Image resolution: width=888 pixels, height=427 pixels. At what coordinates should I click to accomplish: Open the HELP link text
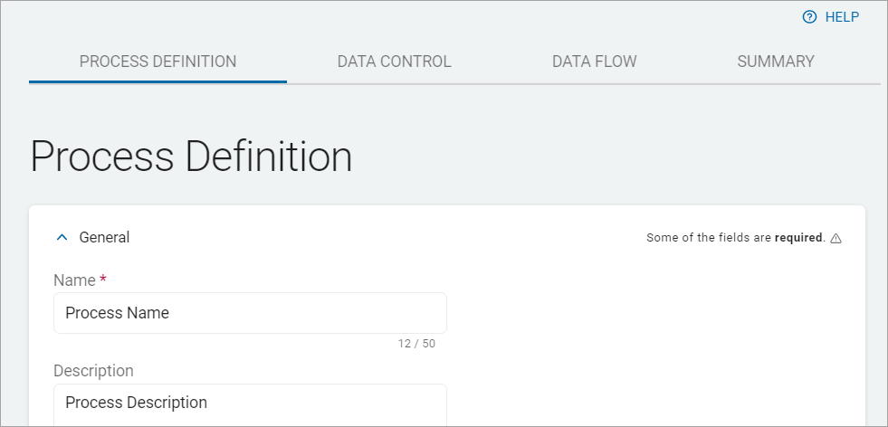(842, 17)
